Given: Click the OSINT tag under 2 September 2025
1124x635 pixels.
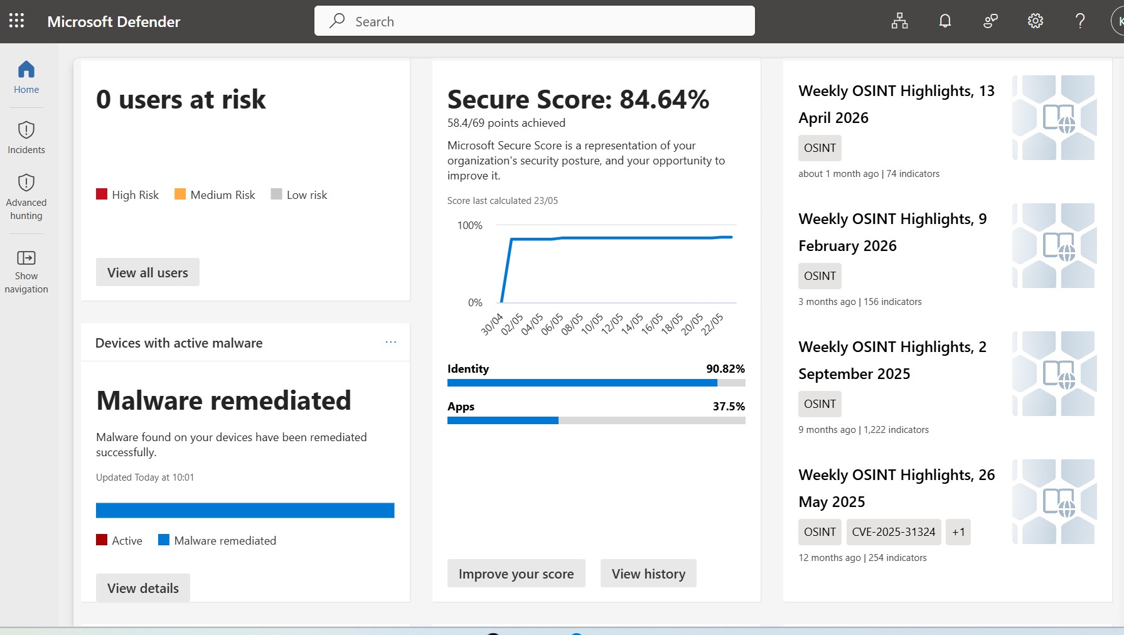Looking at the screenshot, I should [820, 404].
